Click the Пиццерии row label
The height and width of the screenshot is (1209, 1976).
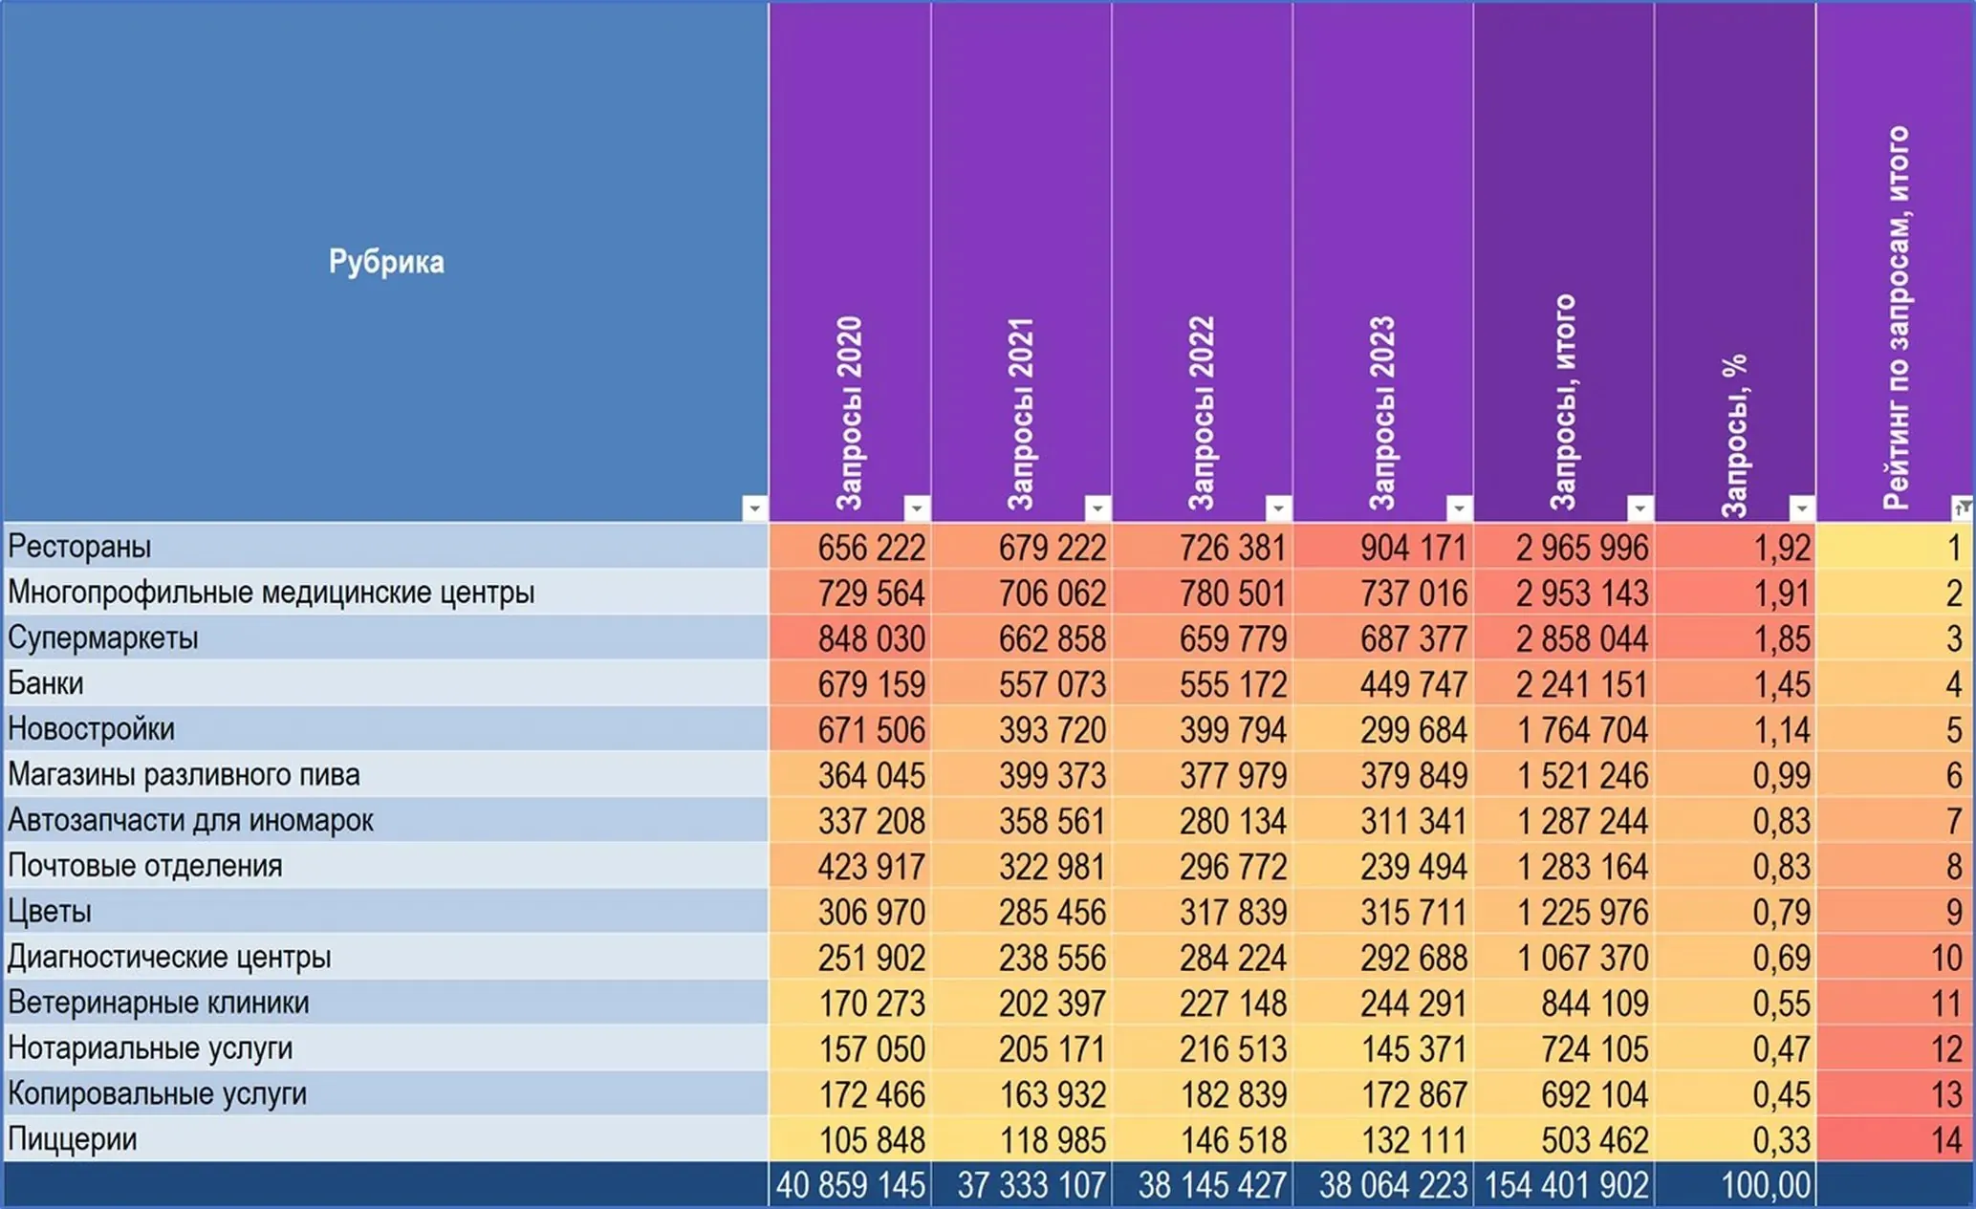73,1139
